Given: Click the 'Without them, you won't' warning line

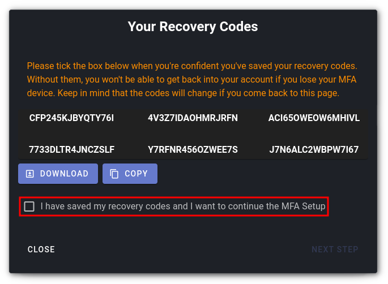Looking at the screenshot, I should click(x=191, y=80).
